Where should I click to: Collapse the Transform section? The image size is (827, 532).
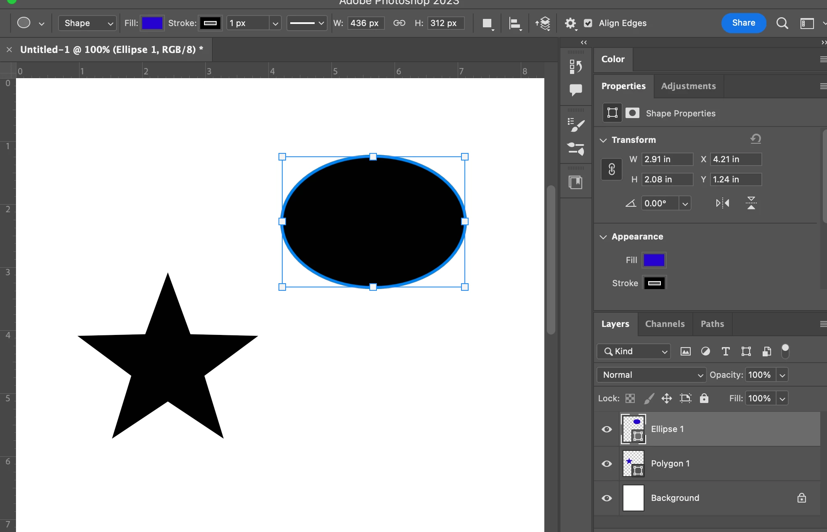click(x=603, y=140)
